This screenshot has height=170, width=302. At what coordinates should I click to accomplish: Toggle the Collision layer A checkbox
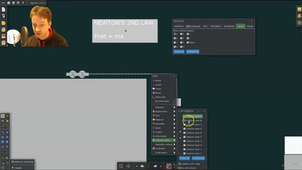point(185,117)
